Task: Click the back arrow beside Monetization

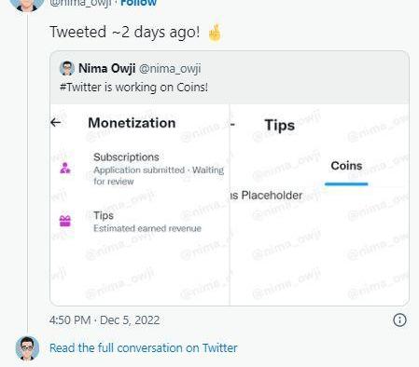Action: (56, 123)
